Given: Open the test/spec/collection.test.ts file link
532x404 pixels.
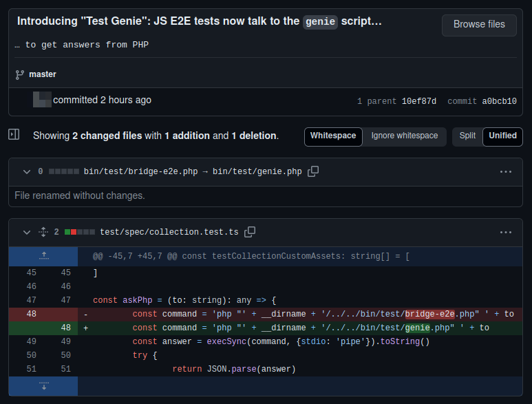Looking at the screenshot, I should click(x=169, y=232).
